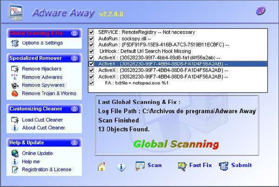
Task: Click the About Cust Cleaner info icon
Action: pyautogui.click(x=14, y=128)
